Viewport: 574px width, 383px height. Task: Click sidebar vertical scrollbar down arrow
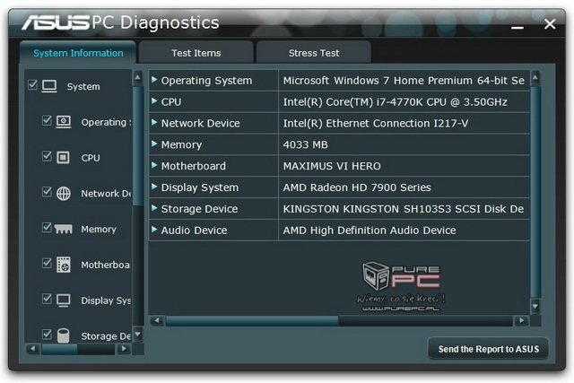[137, 335]
